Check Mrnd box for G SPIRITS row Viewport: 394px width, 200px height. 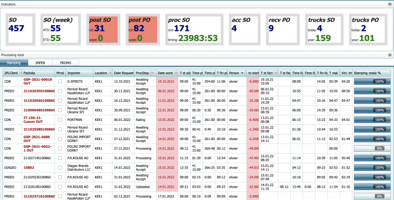pos(60,81)
